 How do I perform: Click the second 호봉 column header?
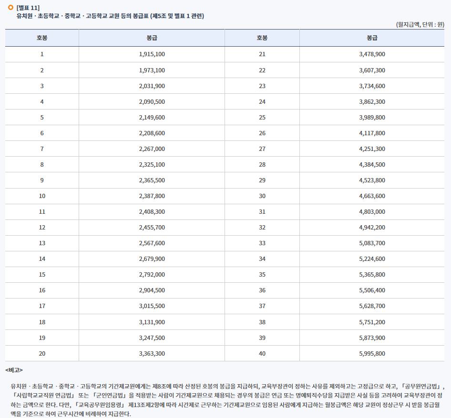coord(262,38)
